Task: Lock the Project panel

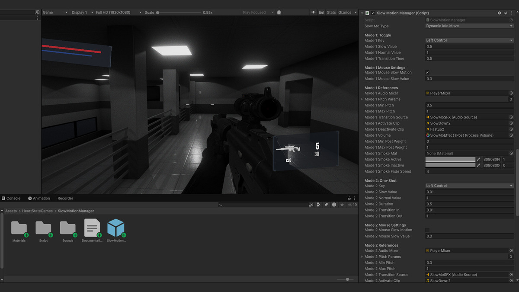Action: 349,198
